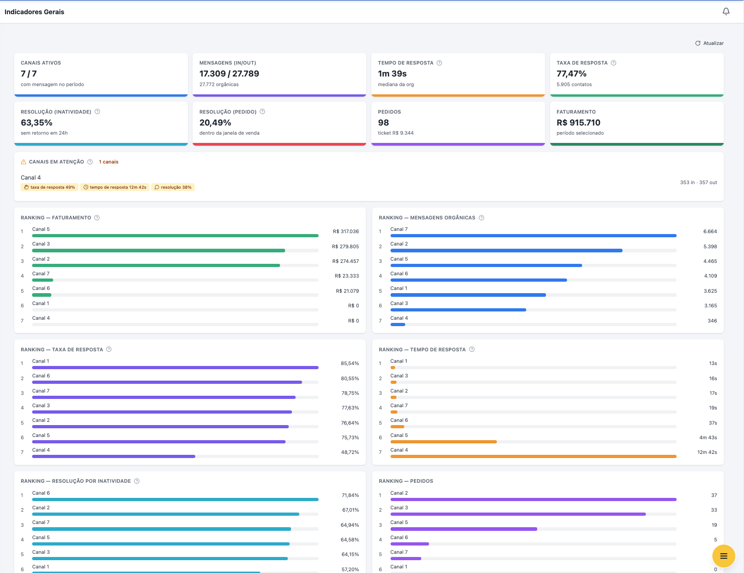This screenshot has height=573, width=744.
Task: Click the '67,01%' resolution value
Action: 351,510
